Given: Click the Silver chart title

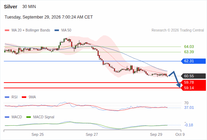Looking at the screenshot, I should pos(11,7).
